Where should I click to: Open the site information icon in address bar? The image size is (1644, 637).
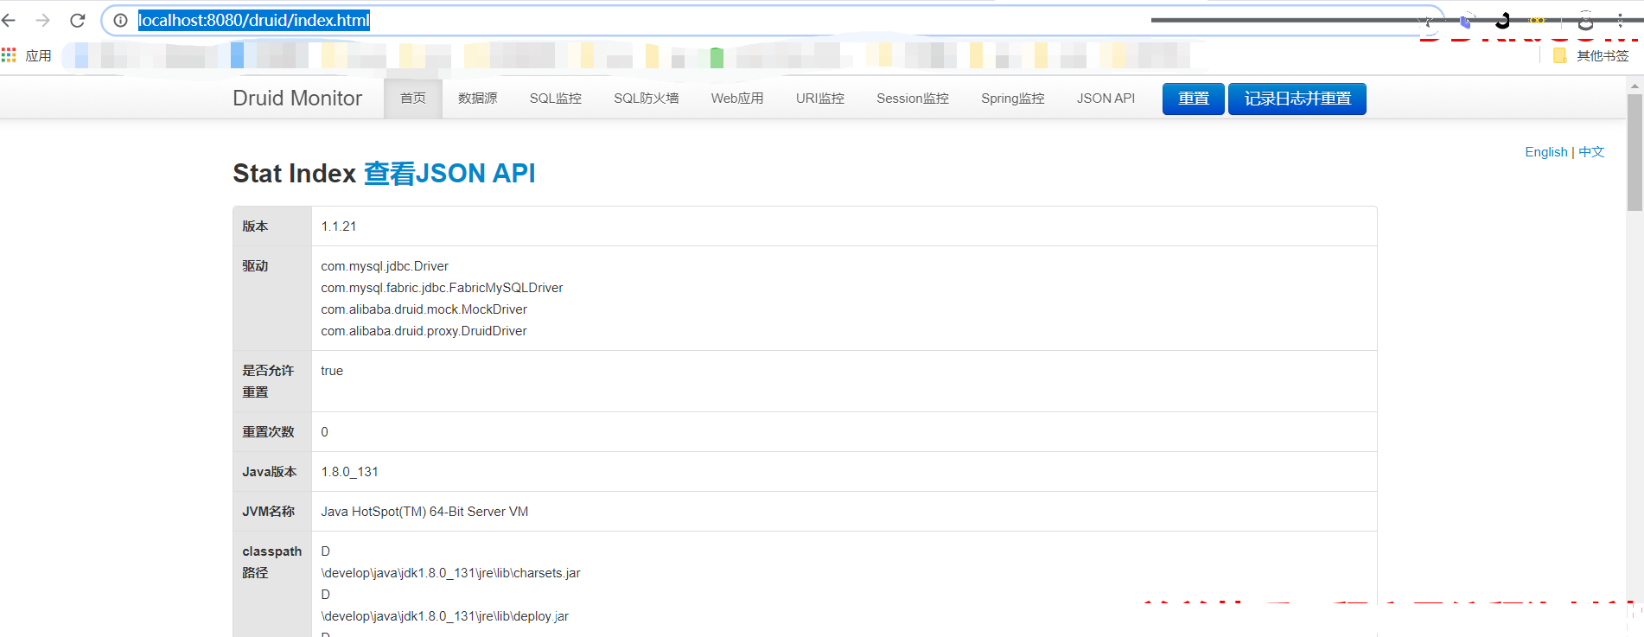pyautogui.click(x=121, y=20)
